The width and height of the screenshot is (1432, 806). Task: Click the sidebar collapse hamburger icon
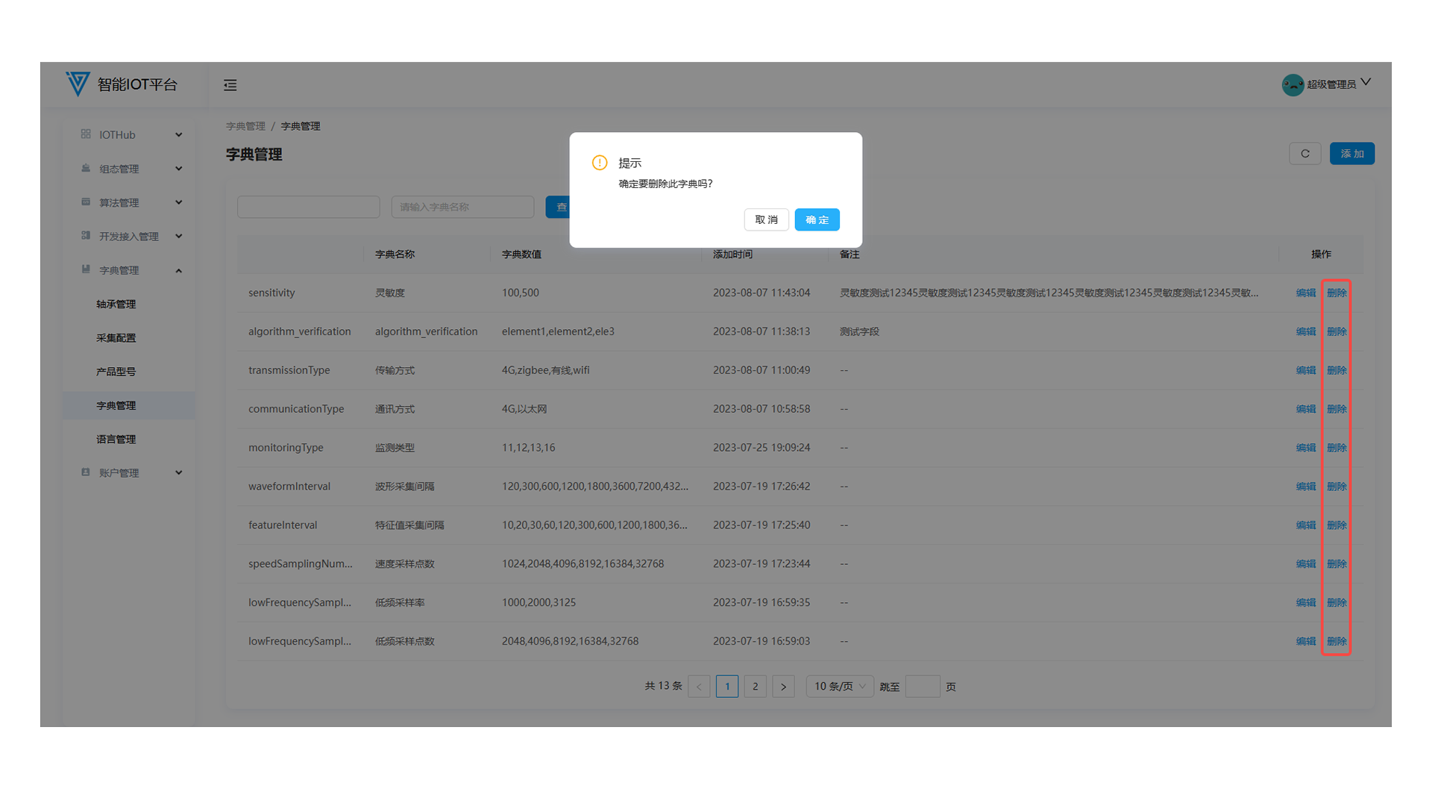[230, 85]
